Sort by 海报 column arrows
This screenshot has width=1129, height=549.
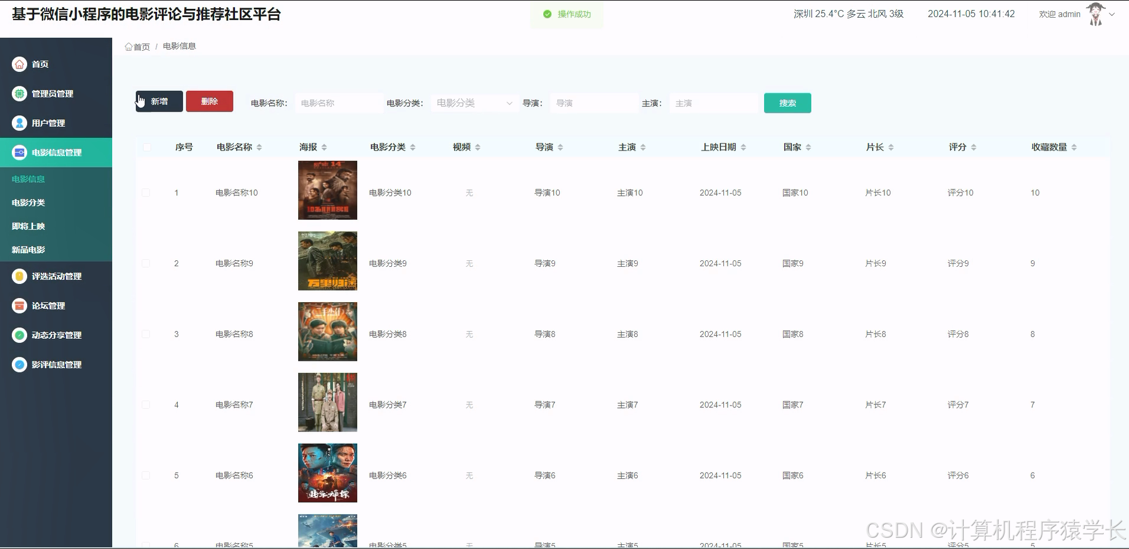click(324, 147)
